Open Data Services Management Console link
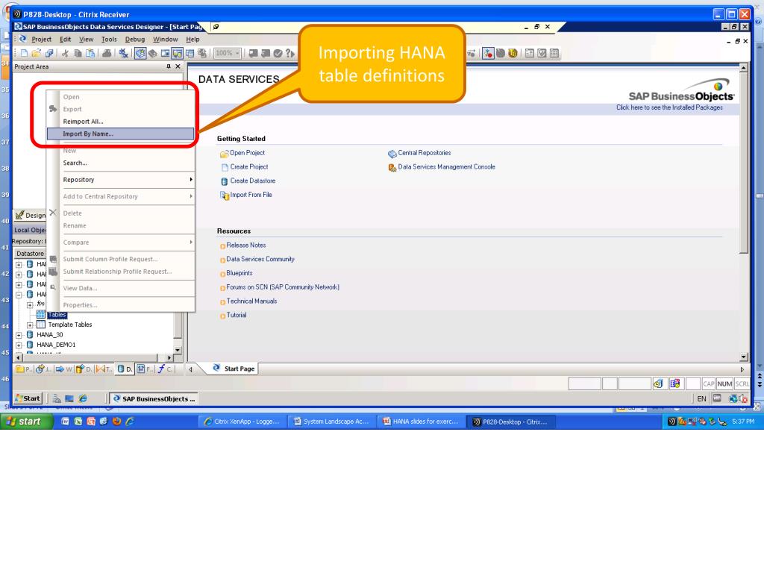 pos(446,166)
